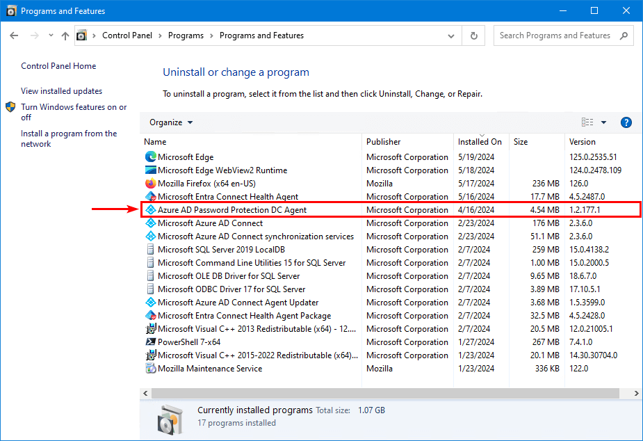Click the Microsoft Edge program icon
643x441 pixels.
point(151,157)
